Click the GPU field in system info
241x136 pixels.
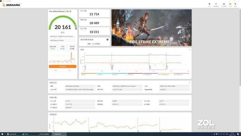(x=80, y=86)
